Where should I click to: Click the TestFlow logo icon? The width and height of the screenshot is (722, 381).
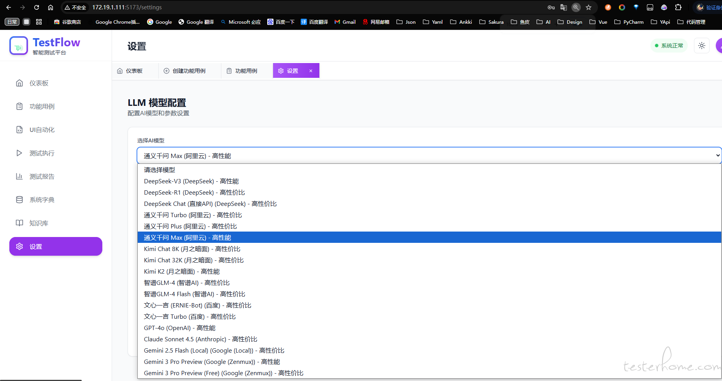(x=19, y=46)
